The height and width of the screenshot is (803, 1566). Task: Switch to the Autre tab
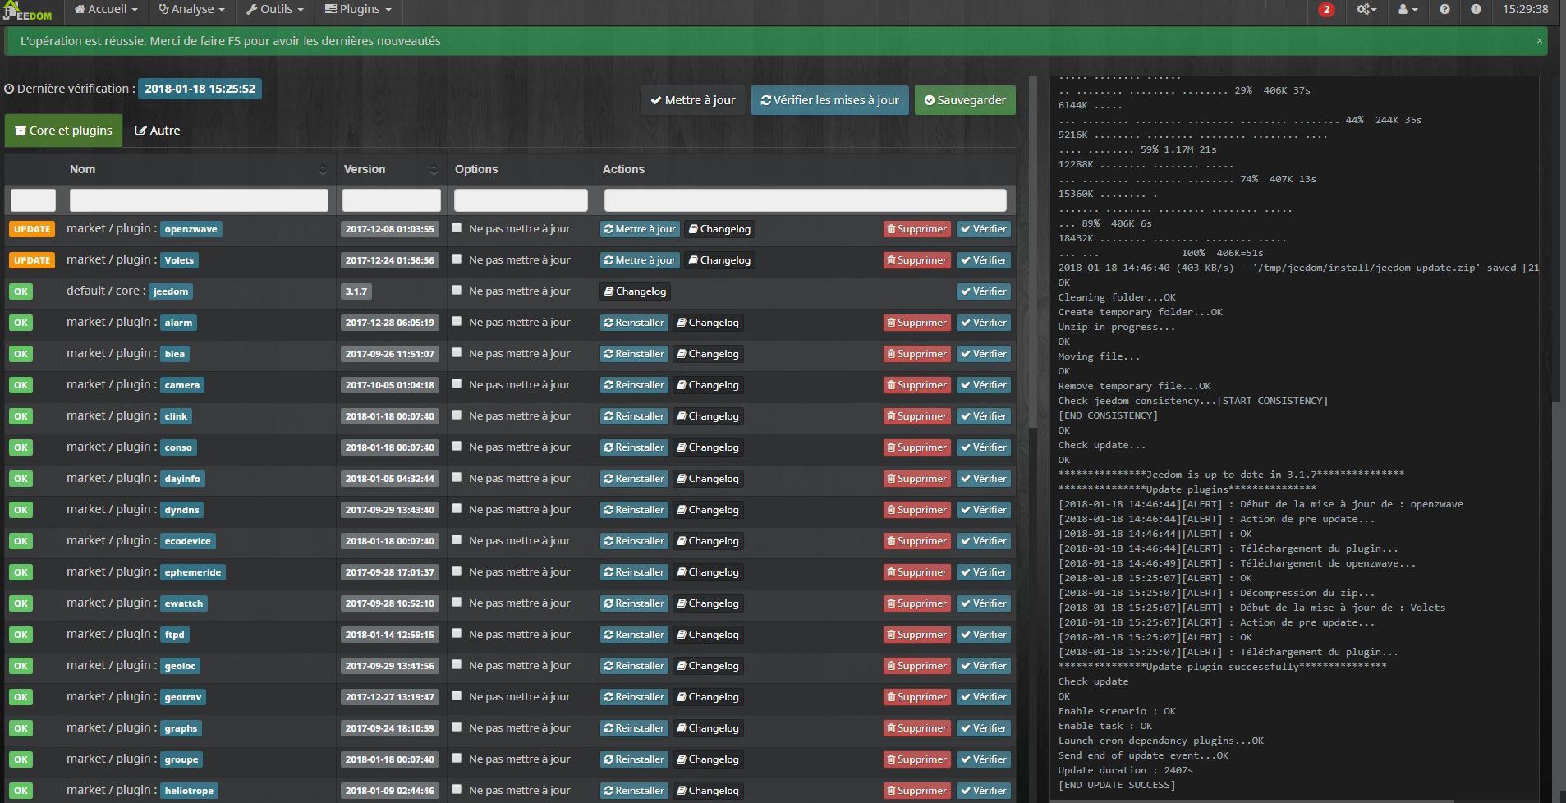click(x=158, y=131)
